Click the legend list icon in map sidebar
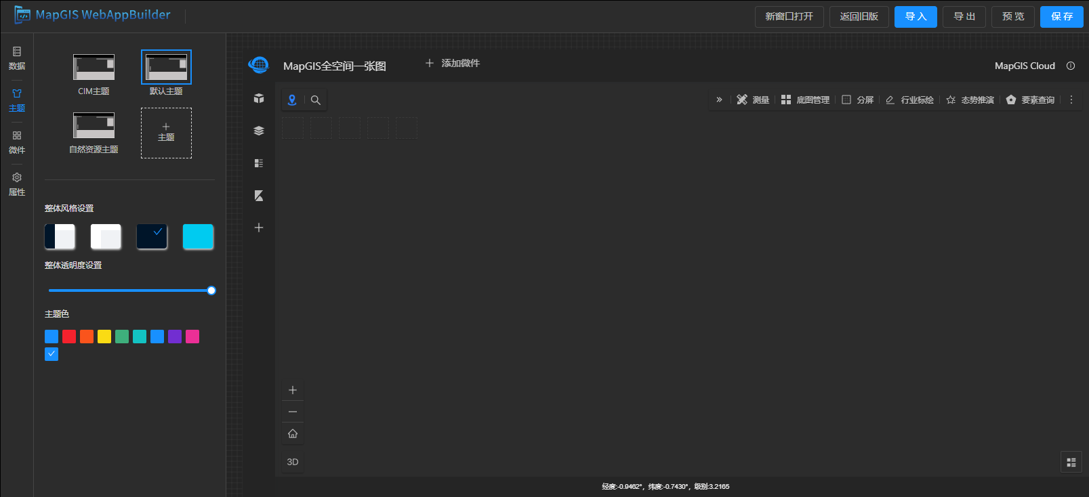 point(259,163)
